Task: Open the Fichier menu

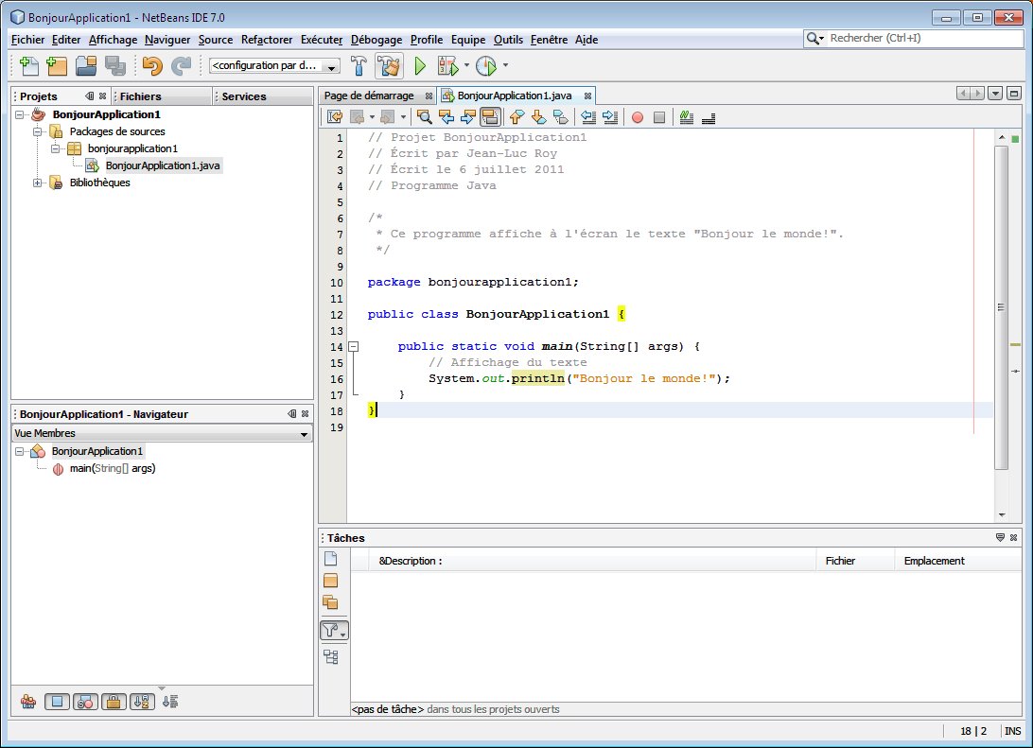Action: 27,40
